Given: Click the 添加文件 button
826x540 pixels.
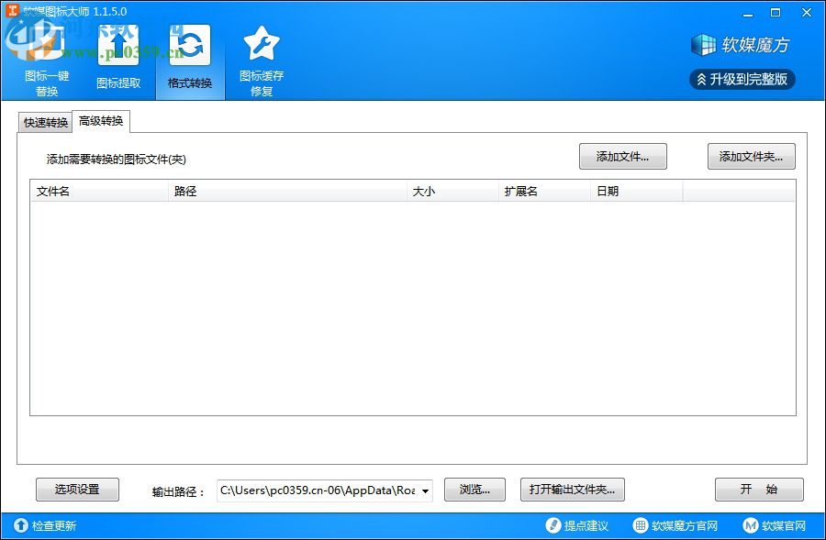Looking at the screenshot, I should pos(622,156).
